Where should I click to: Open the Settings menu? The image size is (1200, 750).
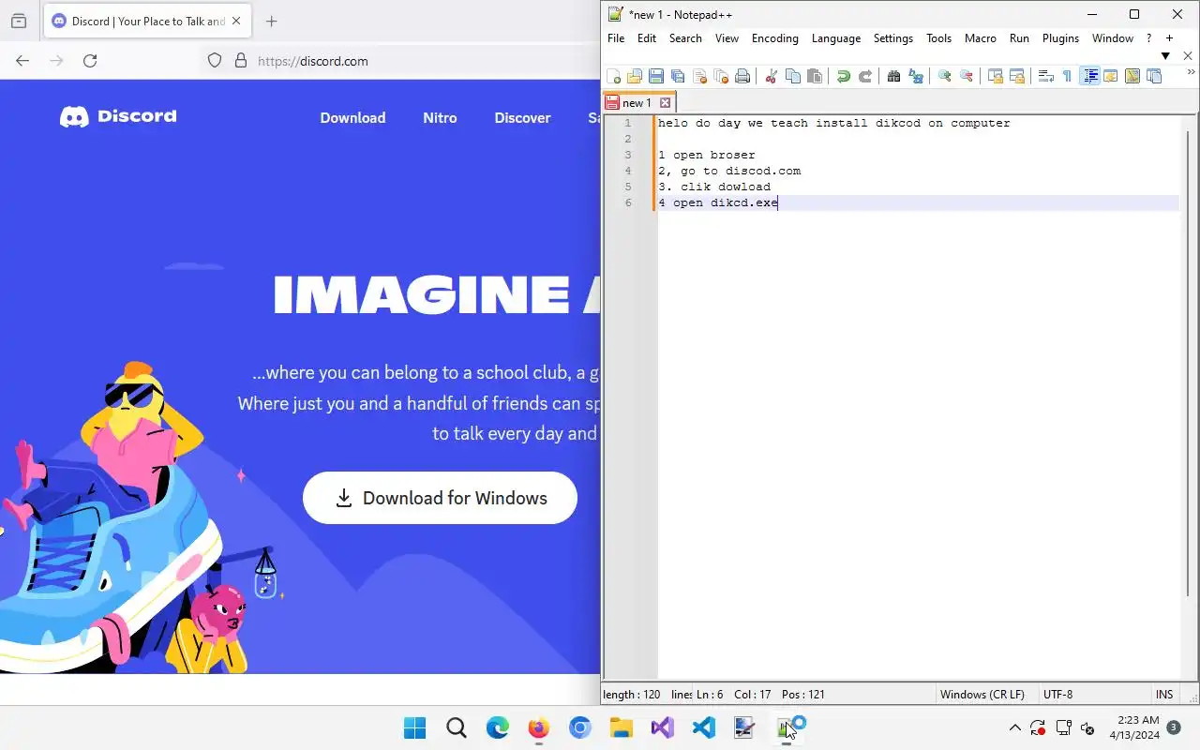(893, 38)
